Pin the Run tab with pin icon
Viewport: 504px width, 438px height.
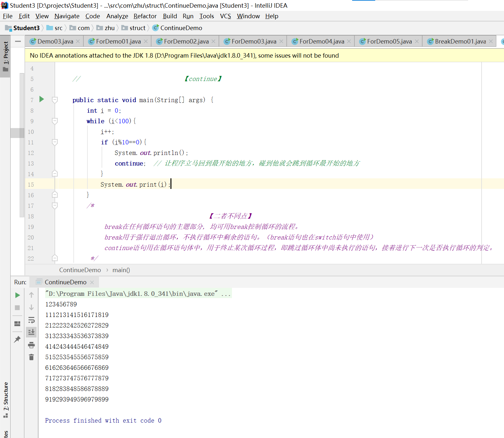(x=18, y=339)
